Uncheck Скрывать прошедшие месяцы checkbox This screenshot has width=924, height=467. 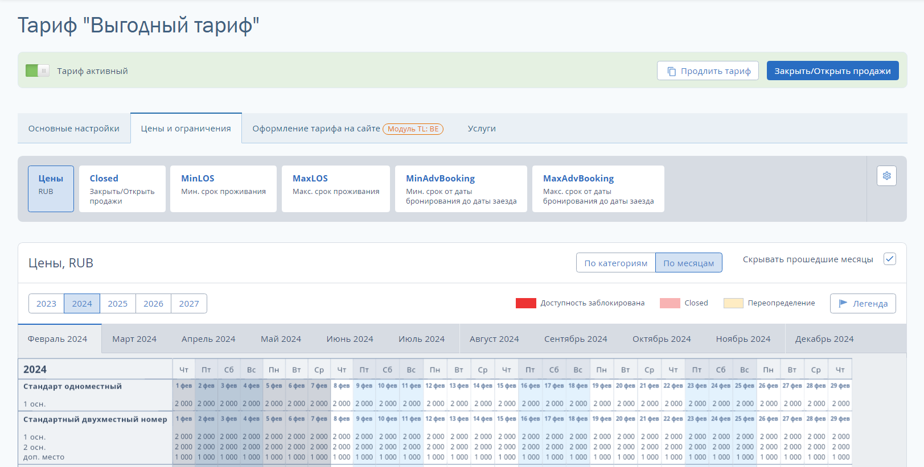[890, 259]
